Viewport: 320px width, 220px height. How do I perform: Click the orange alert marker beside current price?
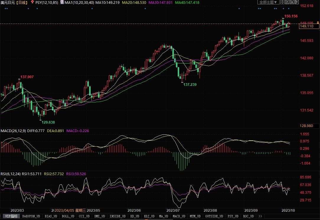(317, 23)
